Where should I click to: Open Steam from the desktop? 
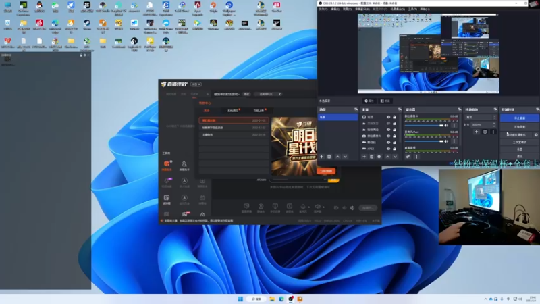click(87, 23)
